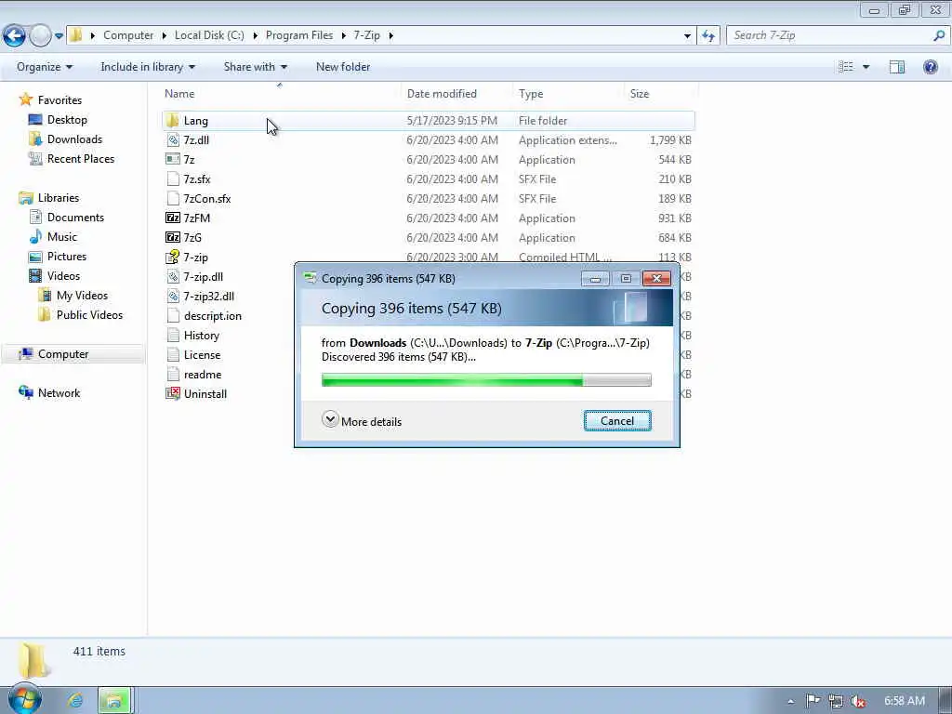Select the License file icon
This screenshot has height=714, width=952.
172,354
